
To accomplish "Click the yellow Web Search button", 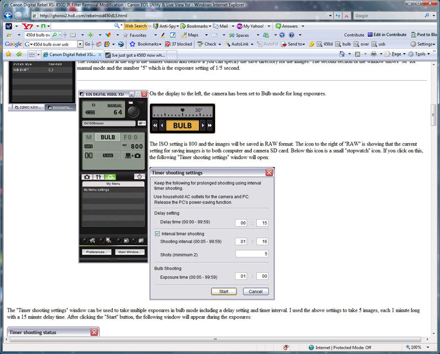I will click(x=136, y=26).
